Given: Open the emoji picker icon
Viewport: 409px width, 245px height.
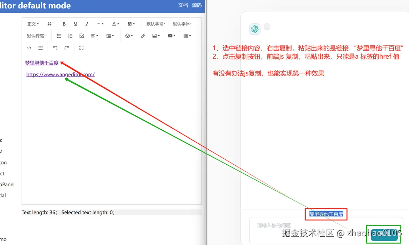Looking at the screenshot, I should click(x=128, y=36).
